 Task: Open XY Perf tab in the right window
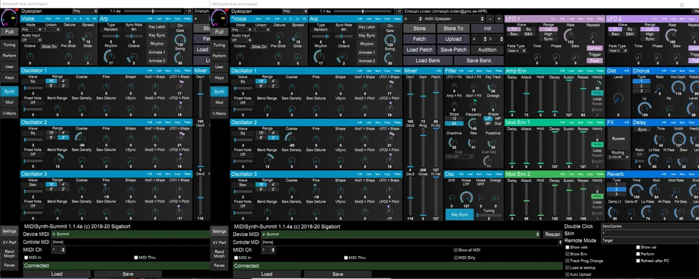click(x=219, y=243)
